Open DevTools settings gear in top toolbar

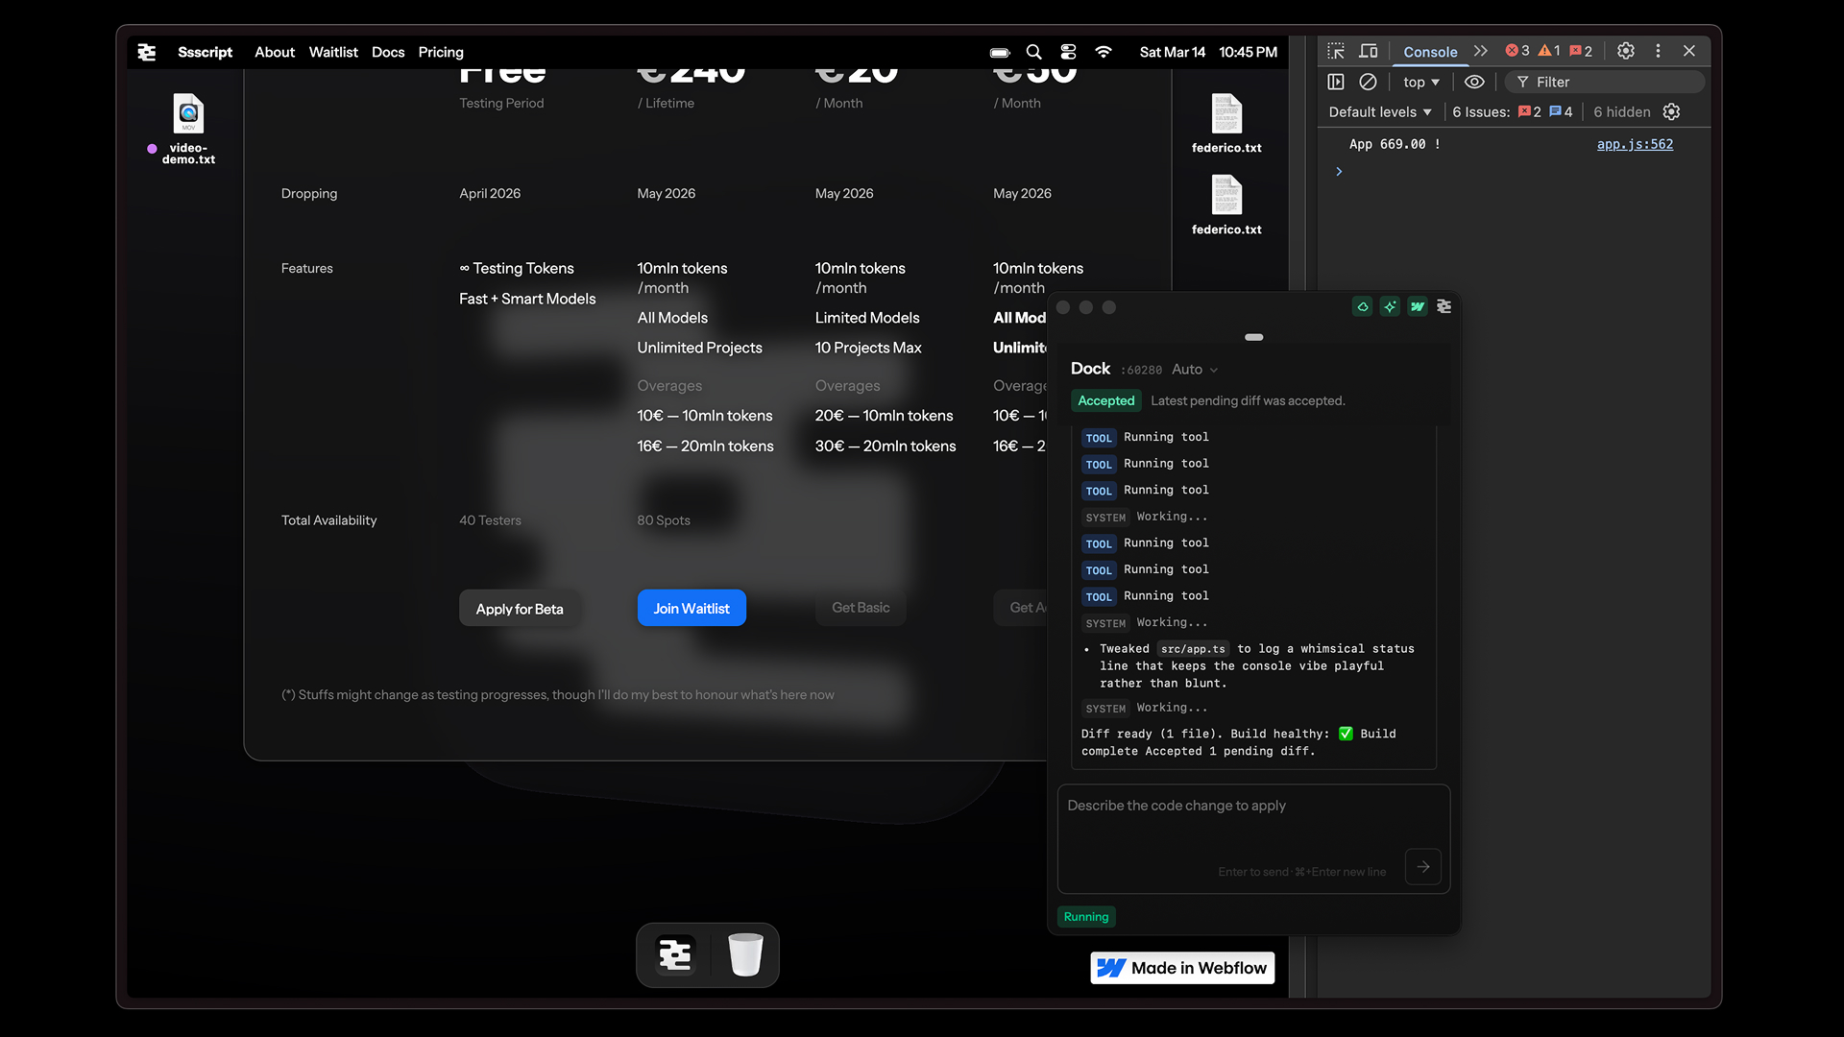click(1625, 51)
